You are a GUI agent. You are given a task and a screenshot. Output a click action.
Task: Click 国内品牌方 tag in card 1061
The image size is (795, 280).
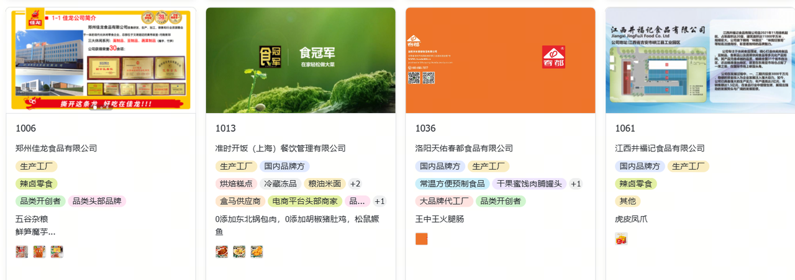tap(640, 166)
